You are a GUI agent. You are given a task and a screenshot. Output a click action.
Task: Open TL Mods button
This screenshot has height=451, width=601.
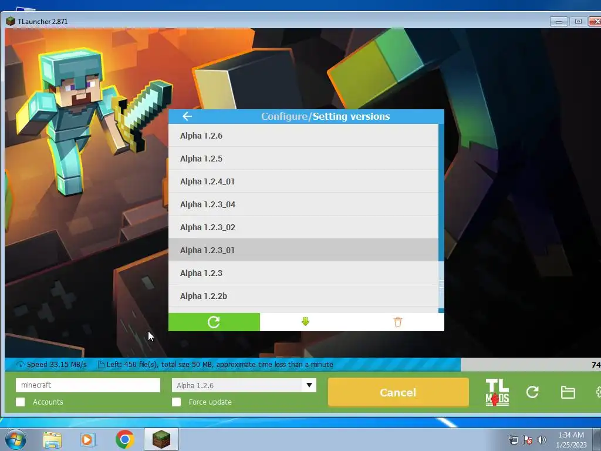(x=497, y=392)
